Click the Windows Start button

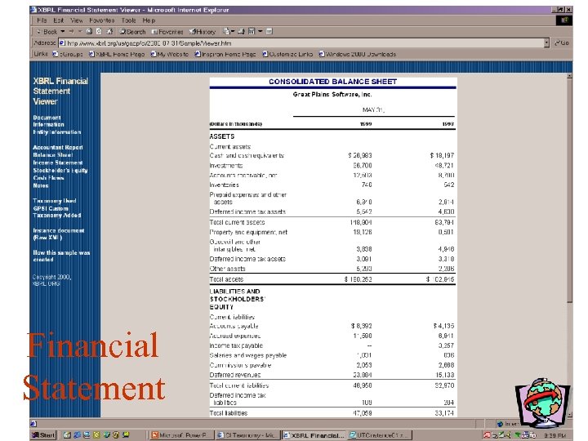[43, 435]
